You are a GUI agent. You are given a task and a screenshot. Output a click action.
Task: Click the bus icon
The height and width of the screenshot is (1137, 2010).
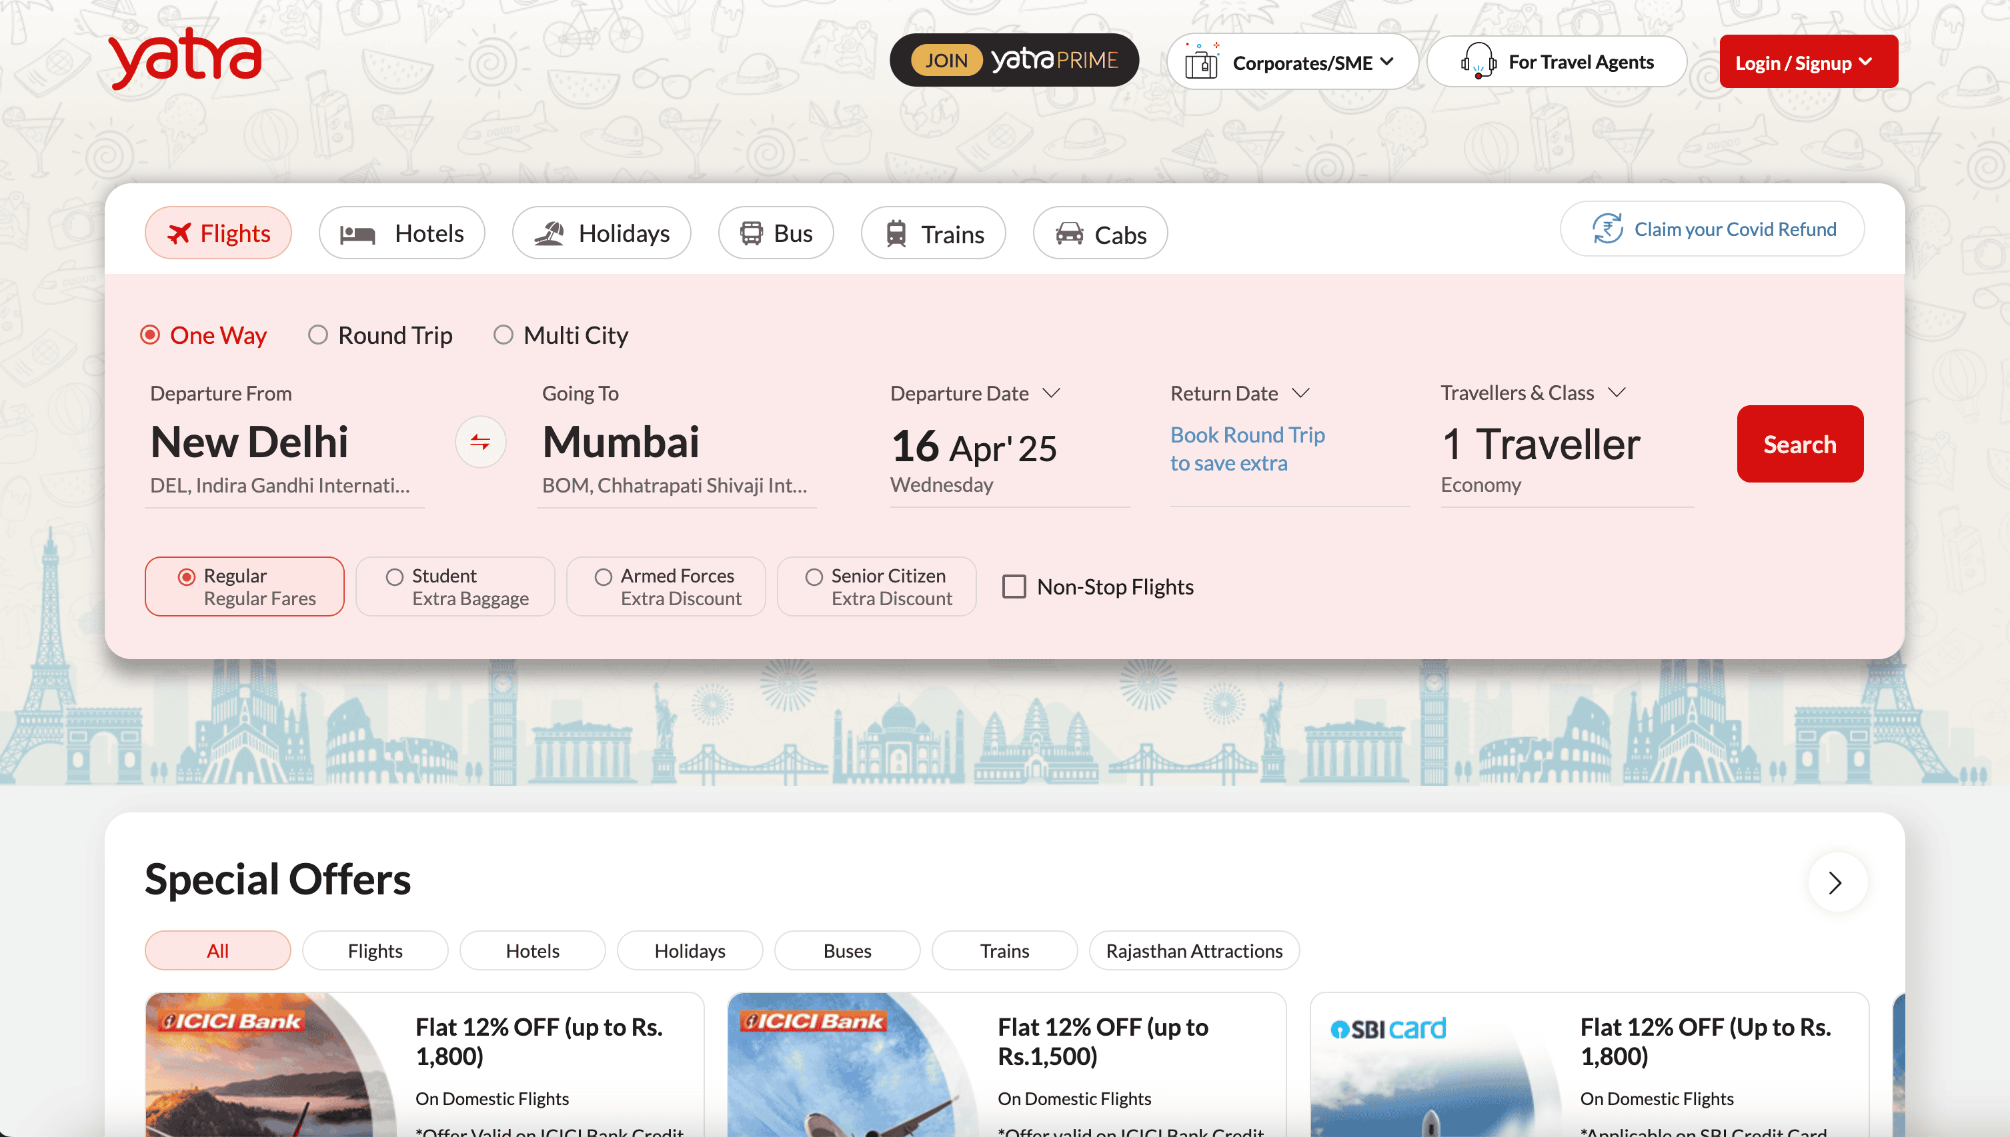point(751,233)
